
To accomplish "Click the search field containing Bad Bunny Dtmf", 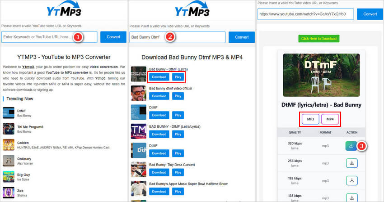I will point(177,37).
